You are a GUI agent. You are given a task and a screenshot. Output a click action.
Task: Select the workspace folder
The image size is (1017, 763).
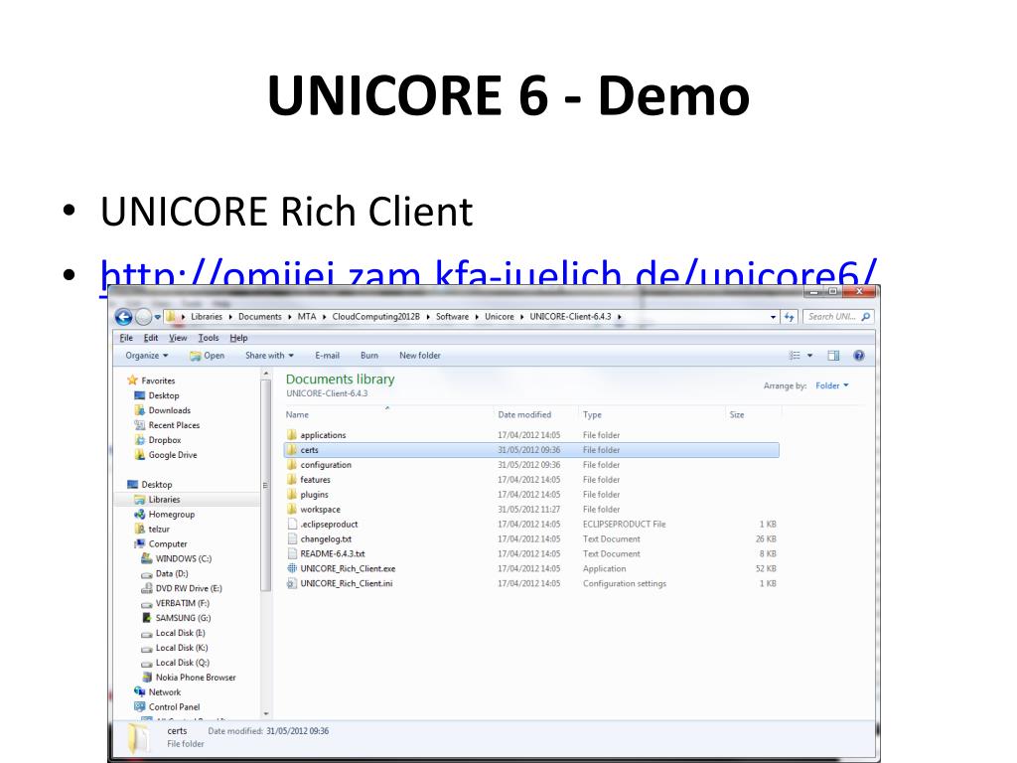coord(320,510)
